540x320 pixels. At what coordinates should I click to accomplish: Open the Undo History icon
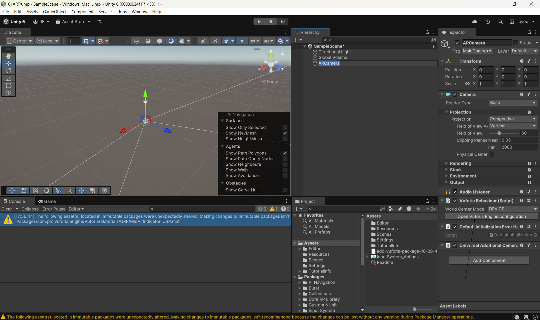[x=488, y=22]
